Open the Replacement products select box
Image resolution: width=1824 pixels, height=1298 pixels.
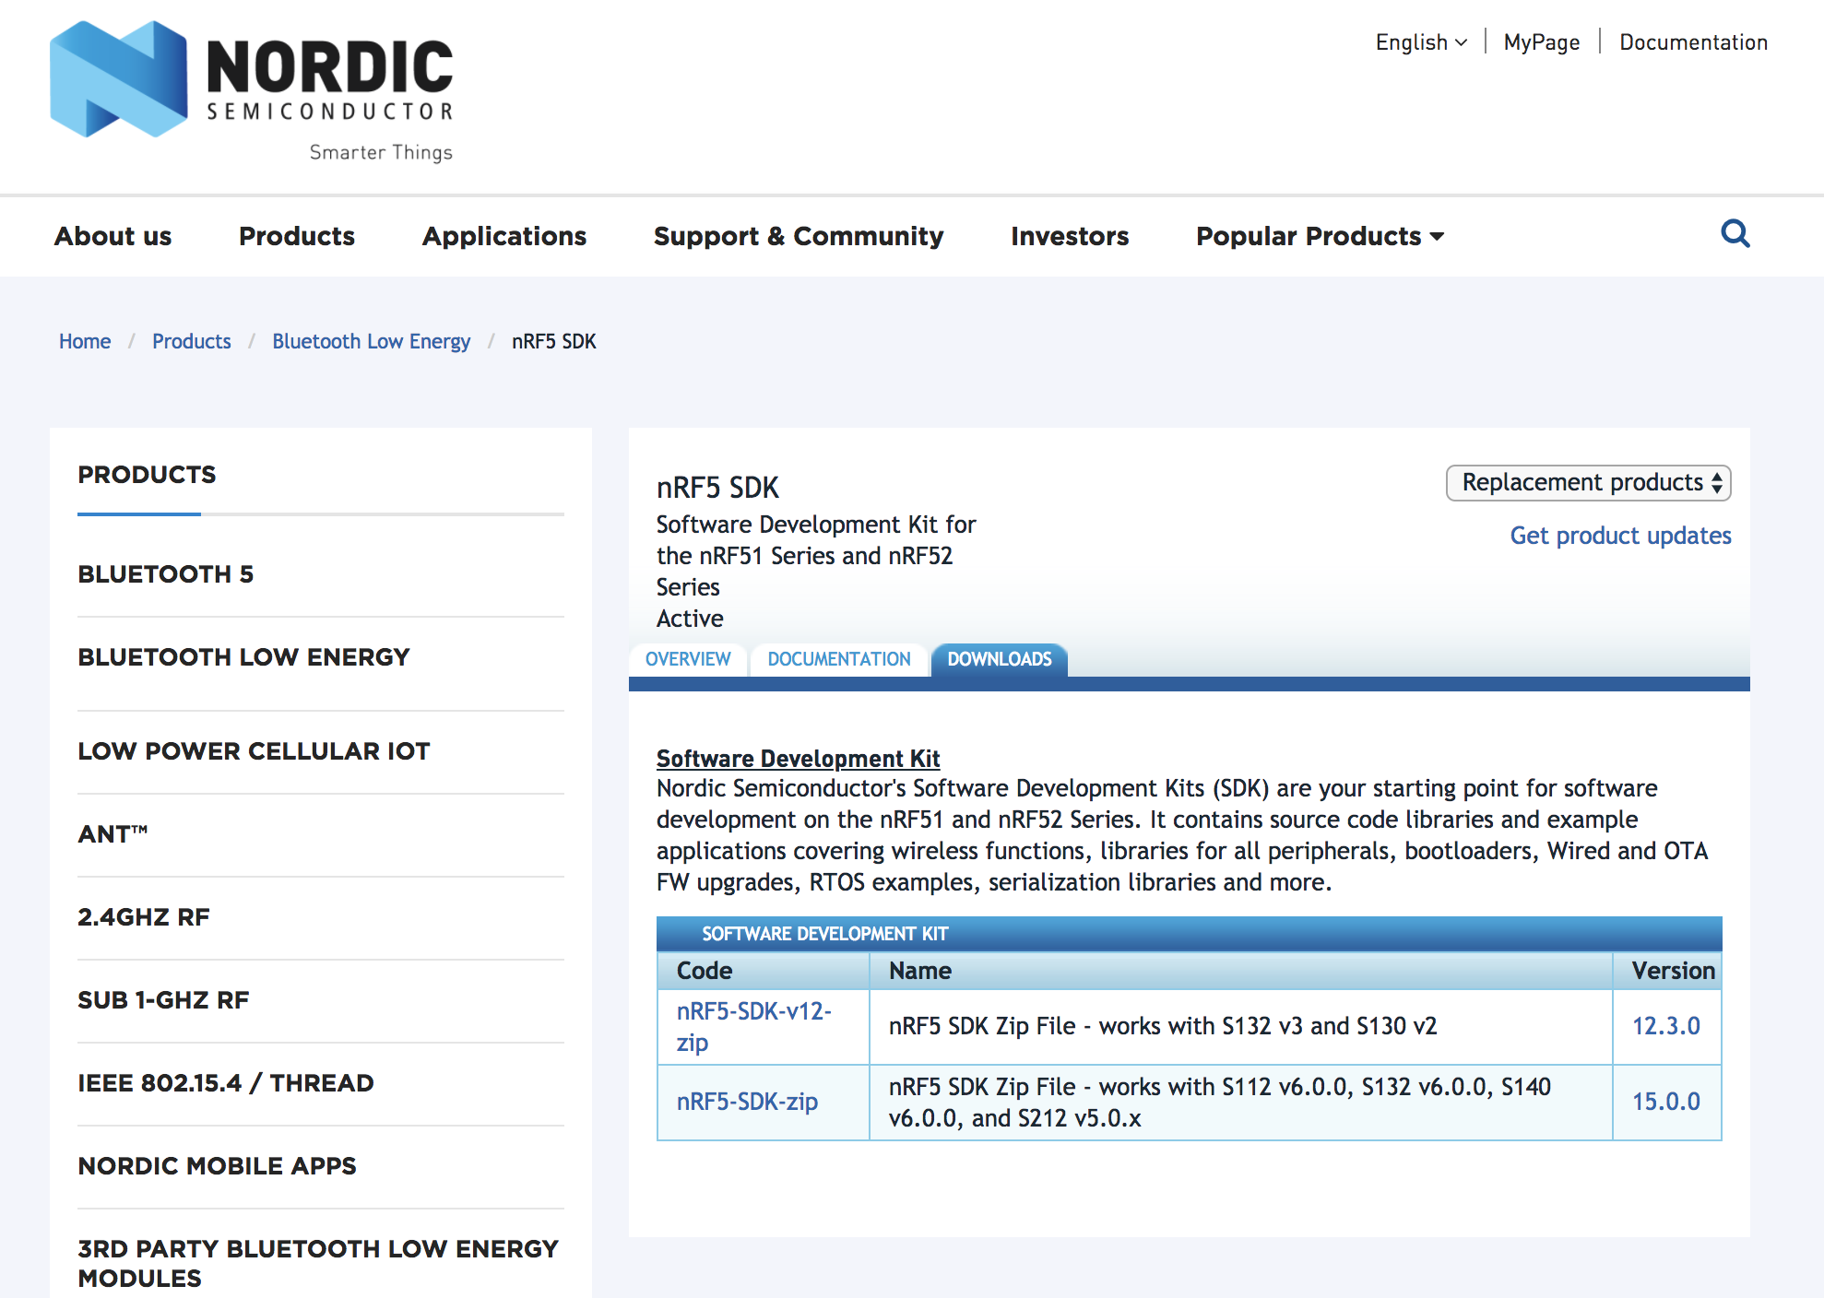pyautogui.click(x=1588, y=483)
